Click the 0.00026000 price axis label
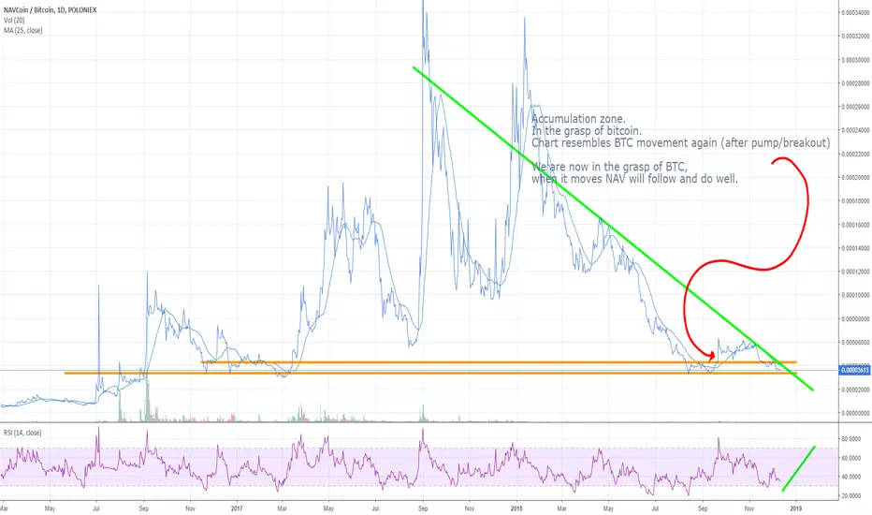Screen dimensions: 872x515 click(x=855, y=107)
